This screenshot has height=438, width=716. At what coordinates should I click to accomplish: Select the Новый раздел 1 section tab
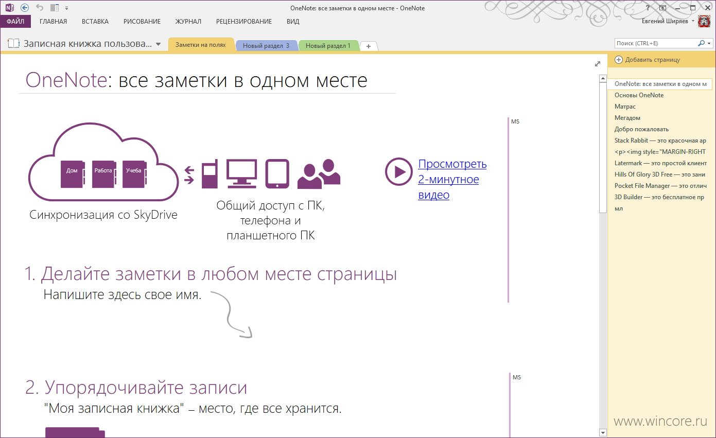[328, 46]
